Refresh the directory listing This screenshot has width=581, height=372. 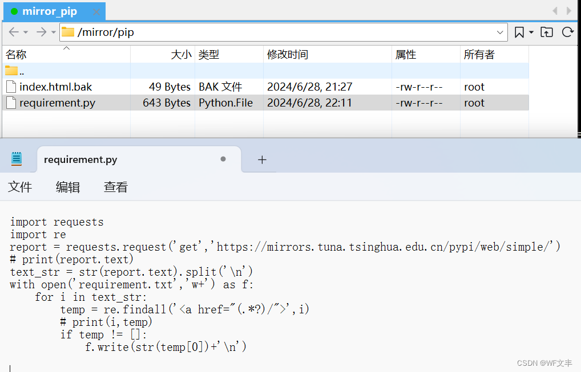click(568, 32)
